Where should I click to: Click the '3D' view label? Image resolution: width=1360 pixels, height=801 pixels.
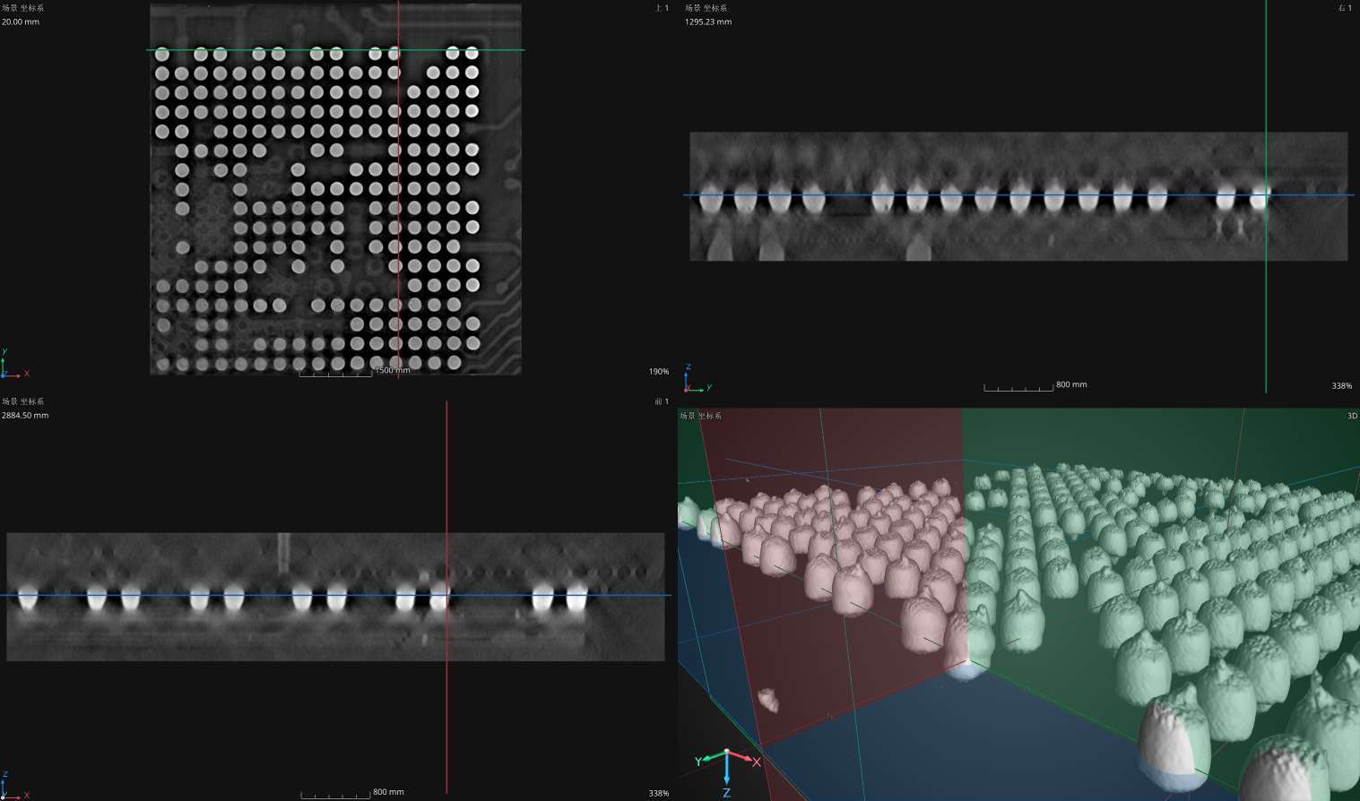click(1352, 416)
